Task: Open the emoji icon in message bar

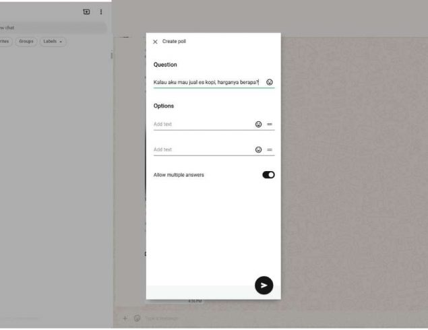Action: [137, 318]
